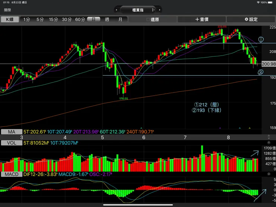Open the 櫃買指 stock selector list

point(138,10)
